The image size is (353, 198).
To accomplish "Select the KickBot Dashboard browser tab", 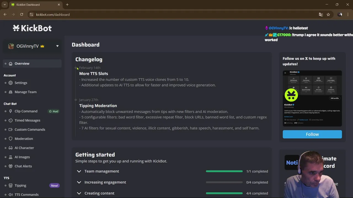I will point(35,5).
